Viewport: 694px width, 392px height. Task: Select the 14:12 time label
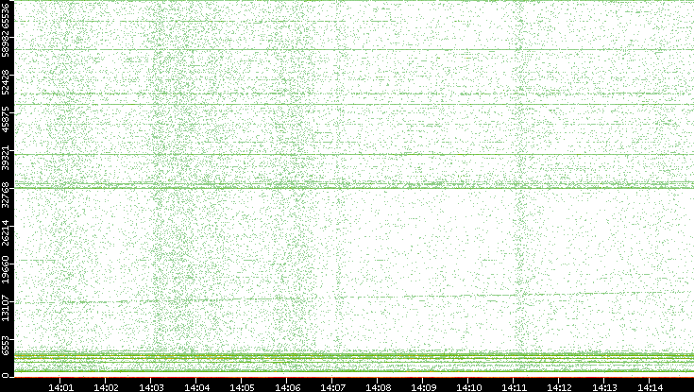coord(559,387)
